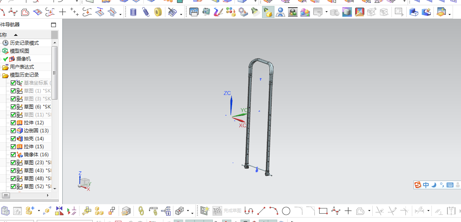The height and width of the screenshot is (222, 461).
Task: Select the point set tool with multiple pluses
Action: 75,12
